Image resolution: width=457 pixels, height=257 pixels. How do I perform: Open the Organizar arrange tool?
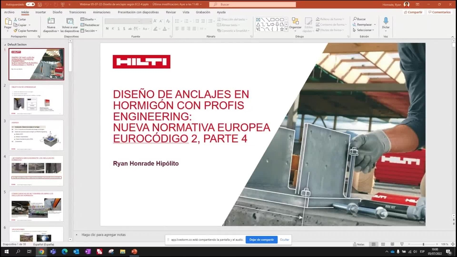tap(295, 23)
